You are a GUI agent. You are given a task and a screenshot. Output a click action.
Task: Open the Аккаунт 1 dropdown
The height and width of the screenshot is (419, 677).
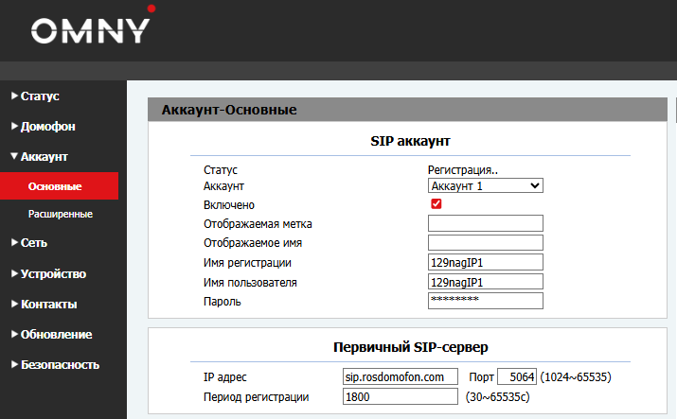coord(485,186)
